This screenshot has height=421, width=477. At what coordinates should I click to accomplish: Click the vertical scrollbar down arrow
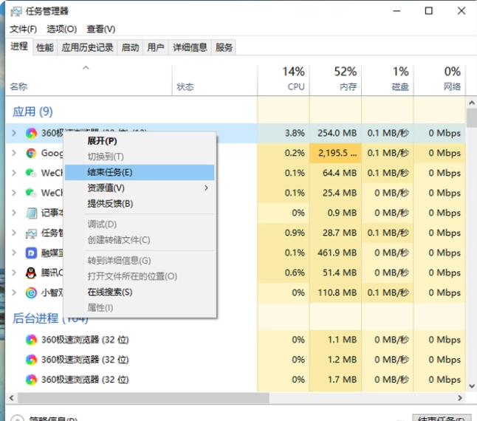pos(472,386)
